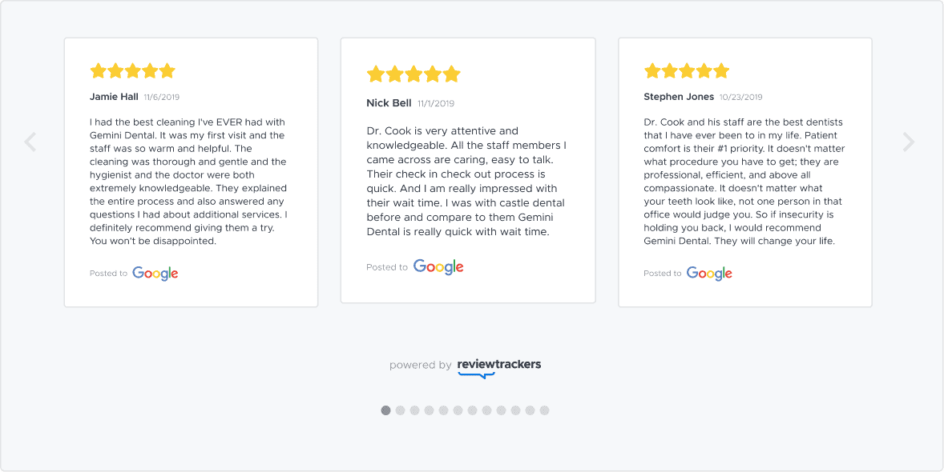Open the reviewtrackers logo link
The width and height of the screenshot is (944, 472).
498,366
